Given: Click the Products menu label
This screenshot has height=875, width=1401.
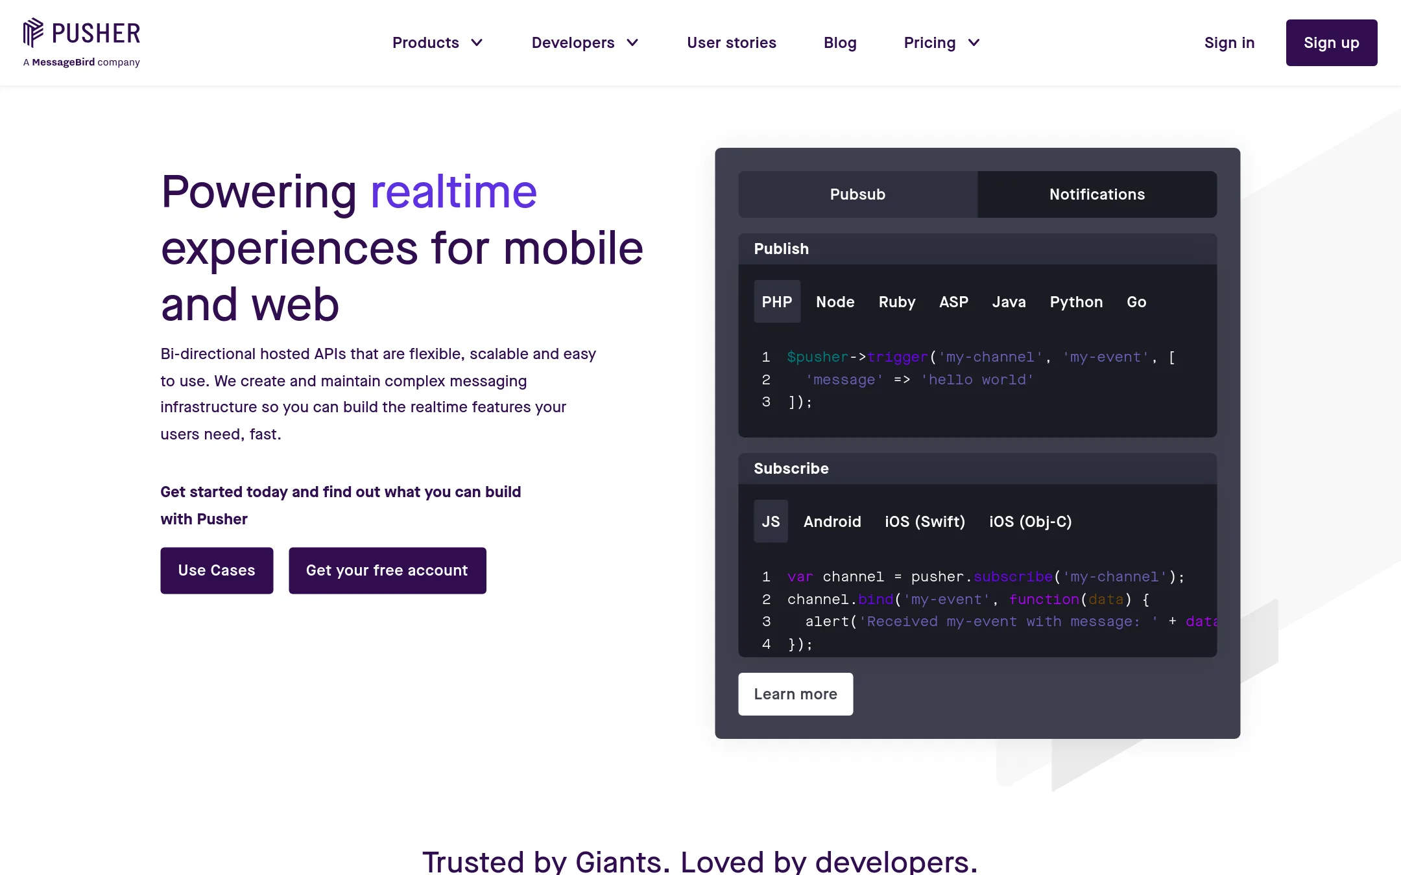Looking at the screenshot, I should coord(425,43).
